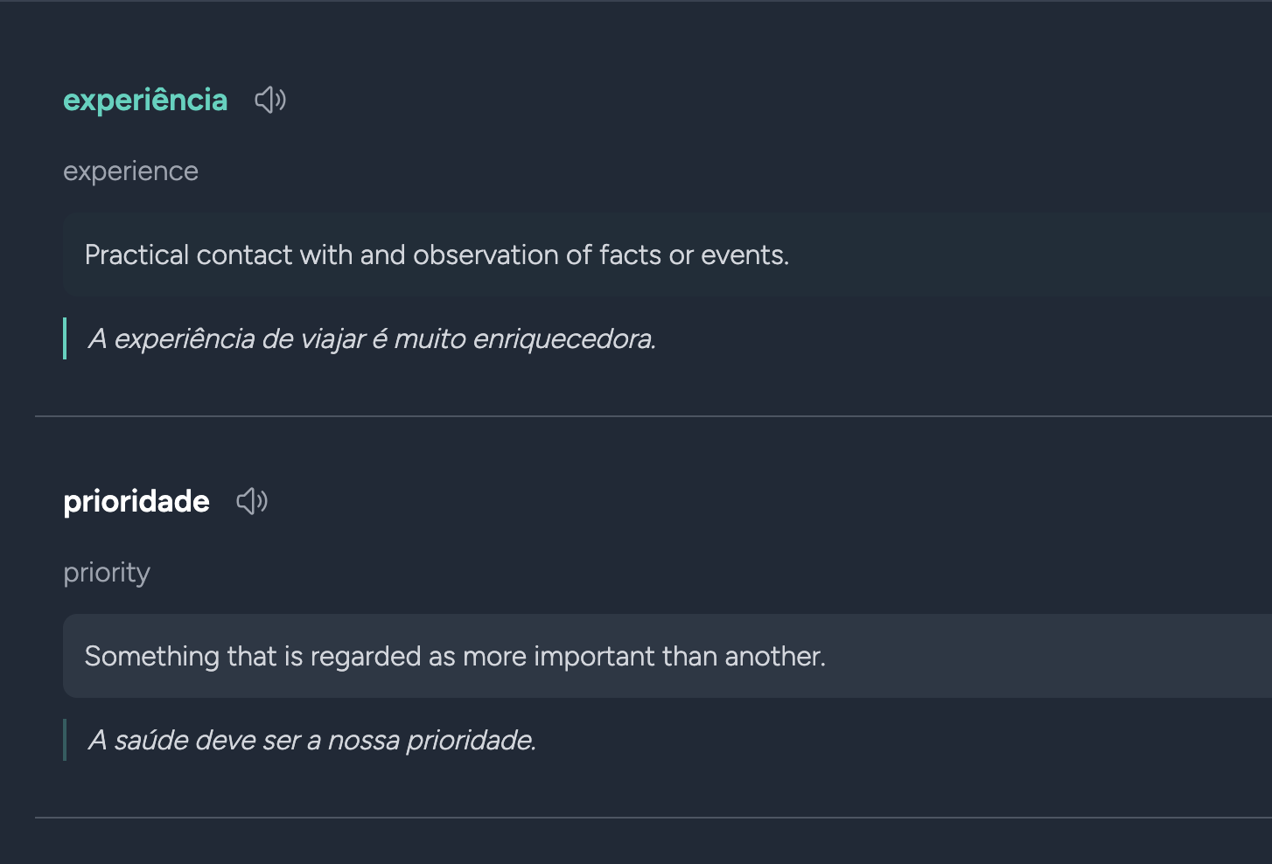
Task: Click the translation "priority"
Action: [106, 572]
